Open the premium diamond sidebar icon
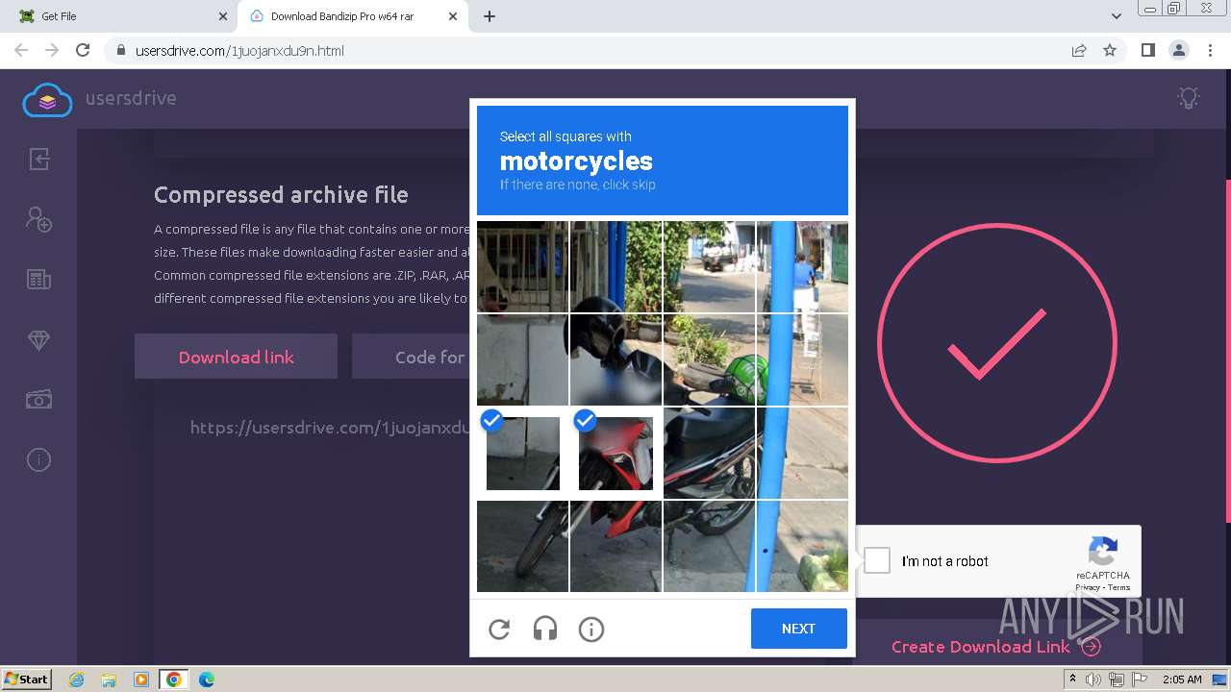This screenshot has height=692, width=1231. tap(38, 340)
